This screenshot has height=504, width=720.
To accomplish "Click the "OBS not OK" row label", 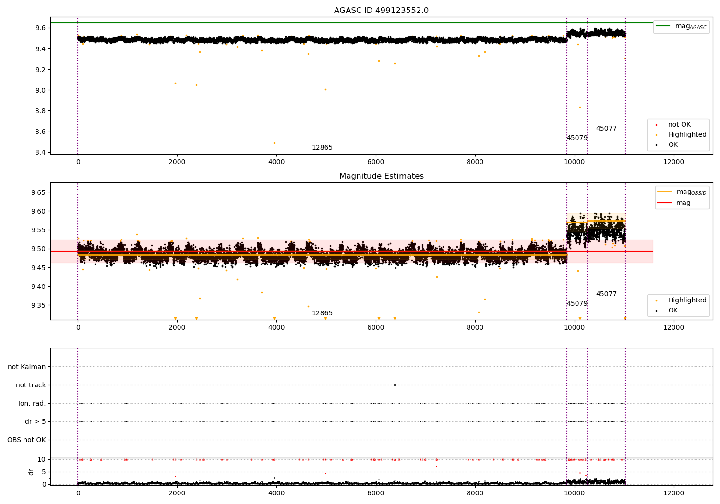I will point(27,440).
